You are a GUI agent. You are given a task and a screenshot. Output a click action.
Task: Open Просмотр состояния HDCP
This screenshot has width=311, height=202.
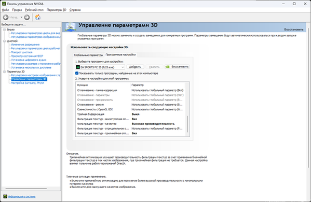click(x=27, y=56)
